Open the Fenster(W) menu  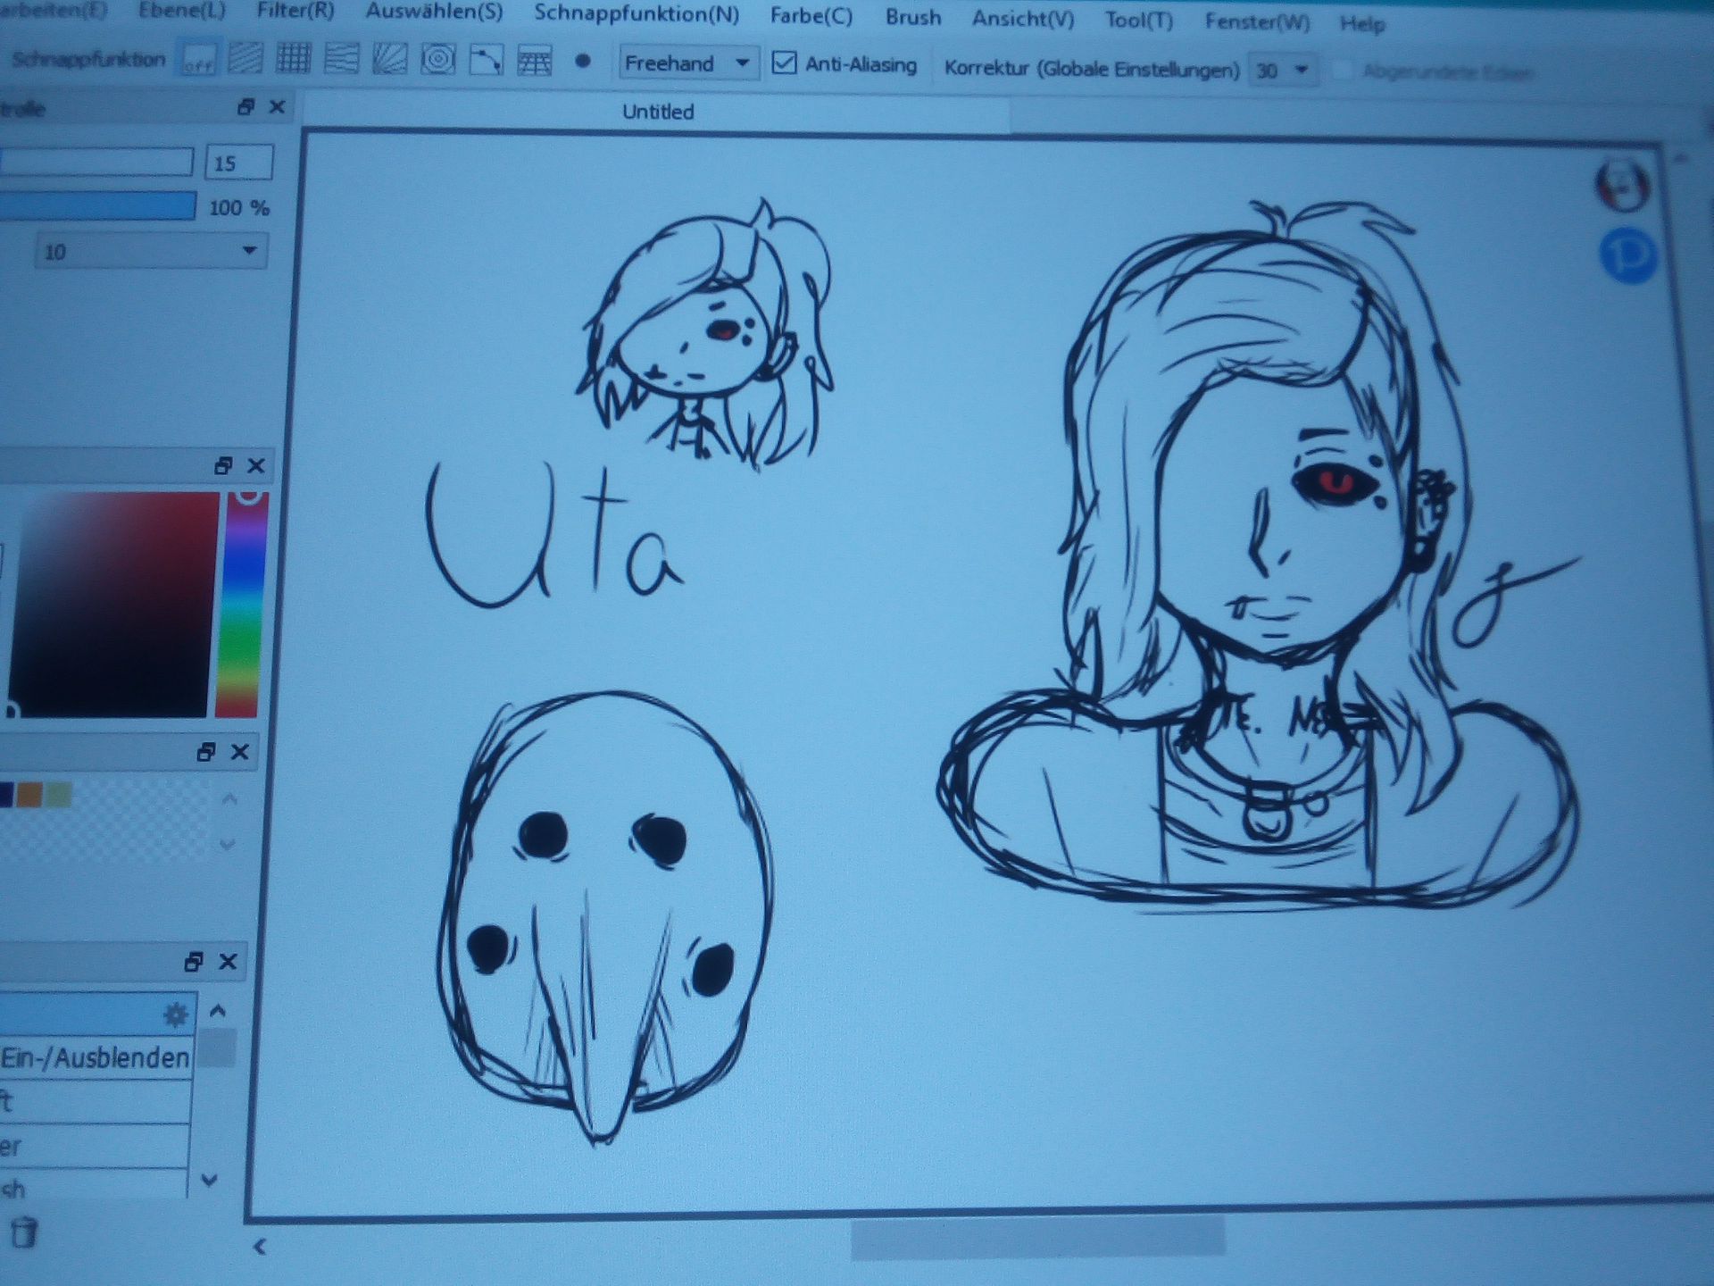1258,21
